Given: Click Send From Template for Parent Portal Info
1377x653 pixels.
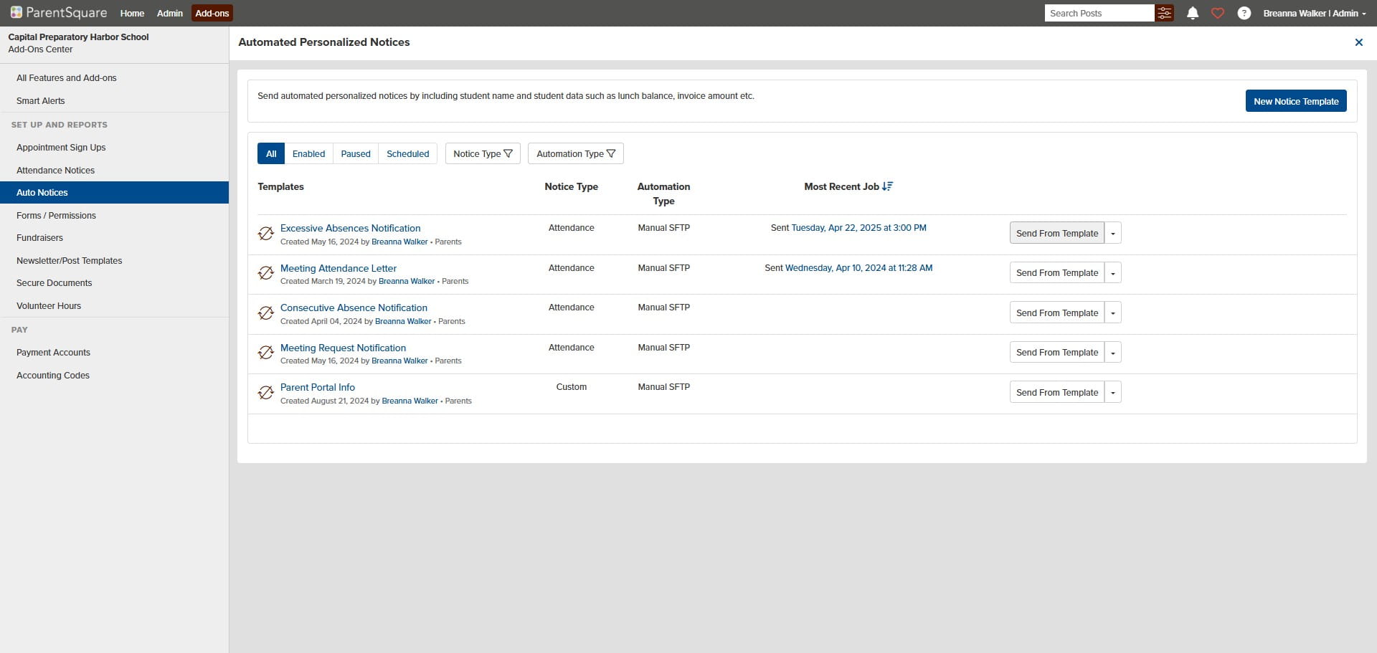Looking at the screenshot, I should click(x=1057, y=392).
